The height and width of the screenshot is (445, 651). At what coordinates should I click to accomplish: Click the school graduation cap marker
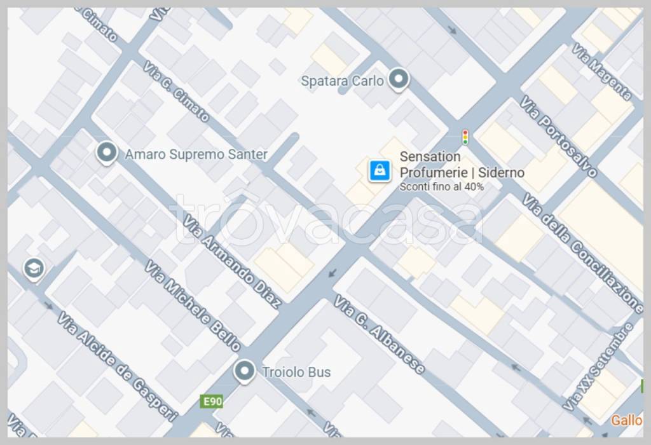point(34,269)
